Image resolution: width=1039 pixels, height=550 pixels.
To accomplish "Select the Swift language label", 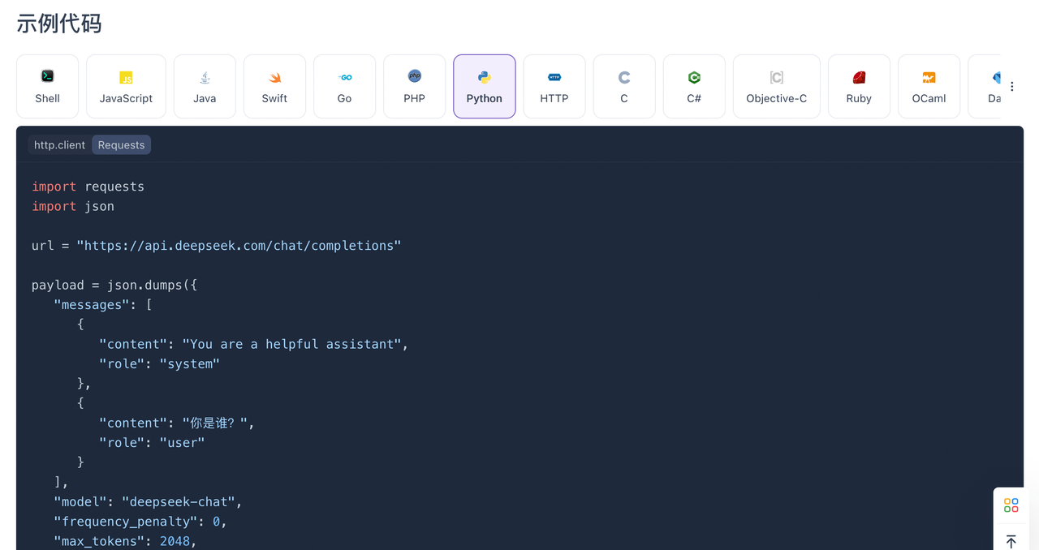I will [x=274, y=98].
